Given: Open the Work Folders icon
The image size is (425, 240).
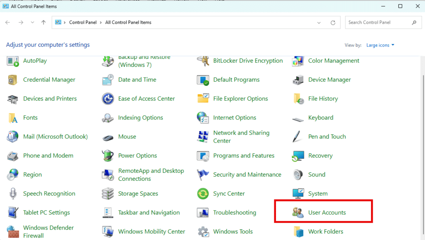Looking at the screenshot, I should pos(298,232).
